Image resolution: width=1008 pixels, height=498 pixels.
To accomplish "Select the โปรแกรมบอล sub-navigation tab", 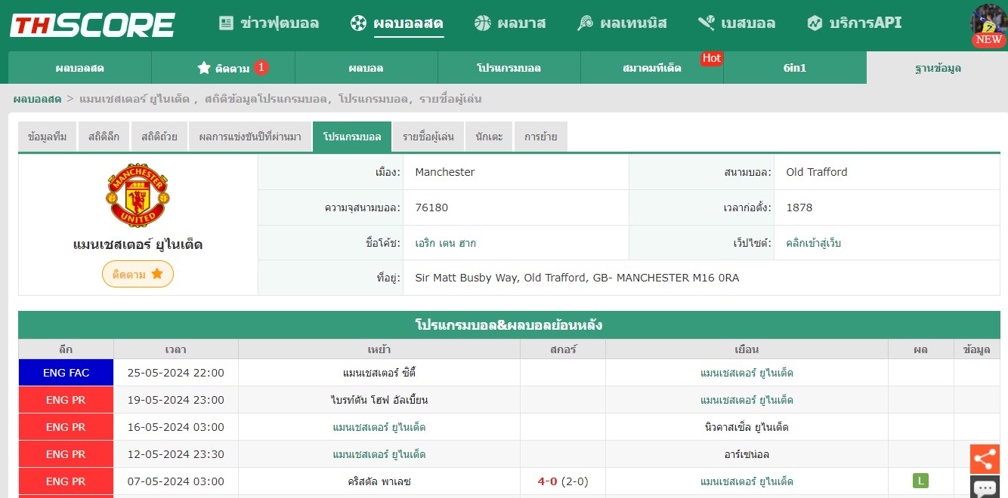I will [x=509, y=68].
